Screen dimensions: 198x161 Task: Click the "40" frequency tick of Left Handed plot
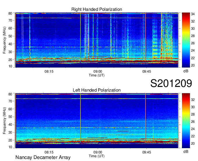(10, 125)
